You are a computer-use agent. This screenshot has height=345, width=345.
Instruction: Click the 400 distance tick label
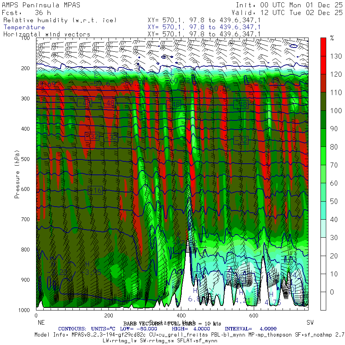tap(181, 315)
